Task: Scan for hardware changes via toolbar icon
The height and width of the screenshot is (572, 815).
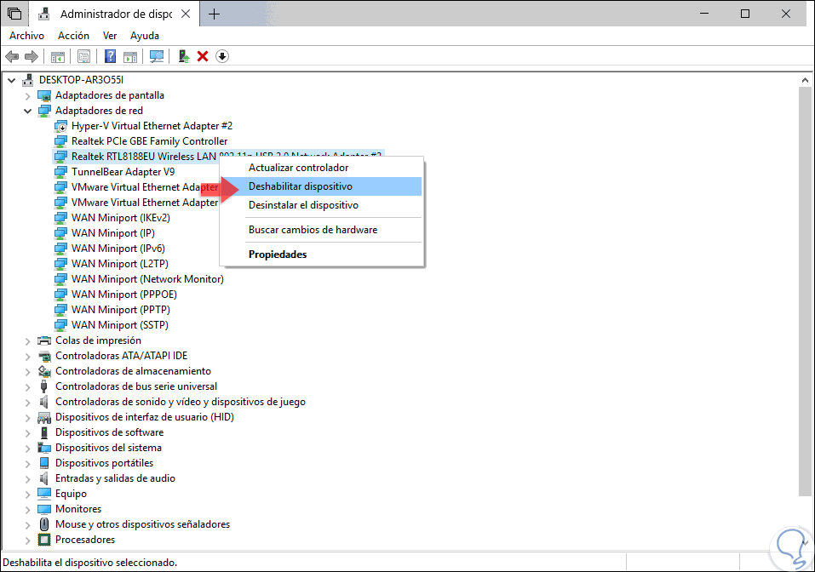Action: (158, 56)
